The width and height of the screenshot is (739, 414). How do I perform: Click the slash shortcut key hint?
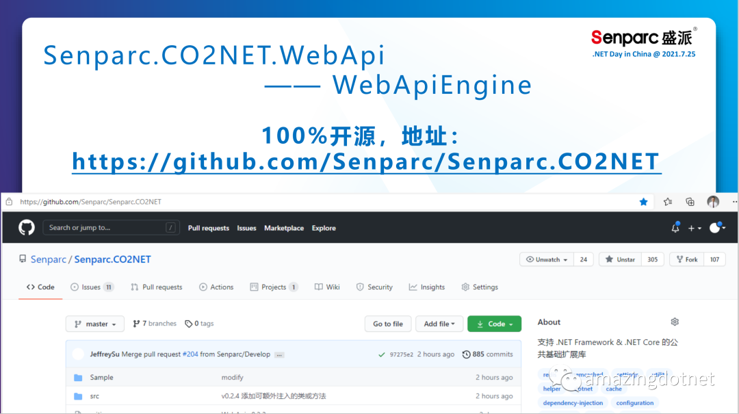tap(170, 228)
